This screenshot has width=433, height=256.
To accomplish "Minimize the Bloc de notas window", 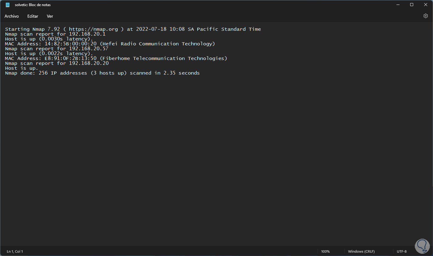I will pos(398,5).
